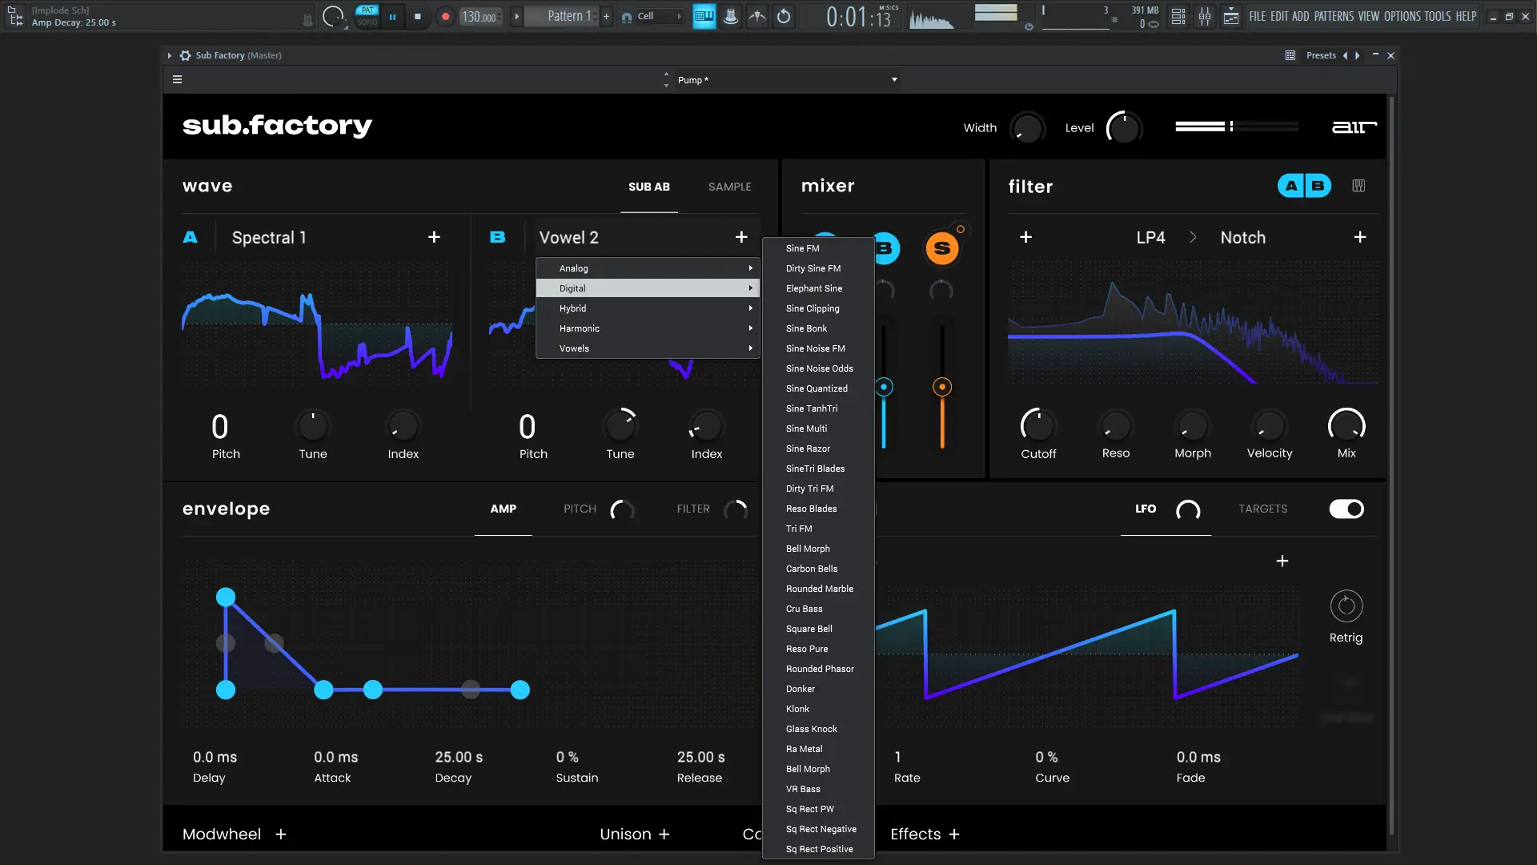The image size is (1537, 865).
Task: Click the keyboard mapping icon in the filter panel
Action: coord(1358,186)
